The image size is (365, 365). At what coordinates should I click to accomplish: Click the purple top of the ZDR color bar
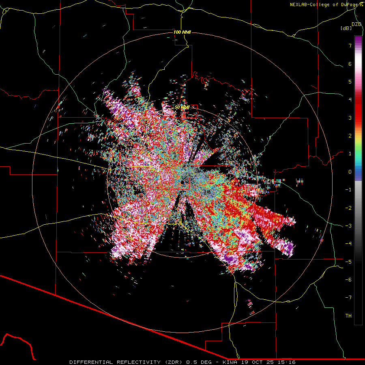(x=358, y=40)
